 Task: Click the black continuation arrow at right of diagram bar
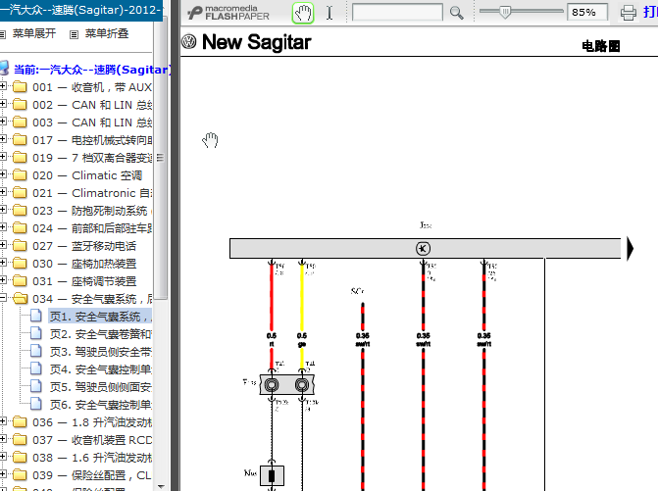(x=630, y=248)
